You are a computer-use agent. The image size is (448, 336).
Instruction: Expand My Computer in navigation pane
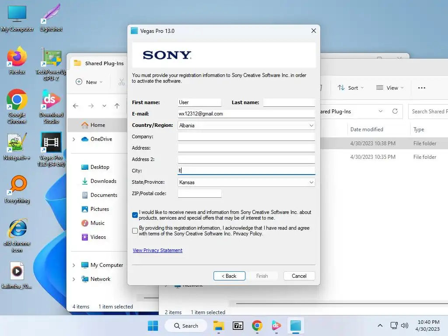click(x=73, y=265)
